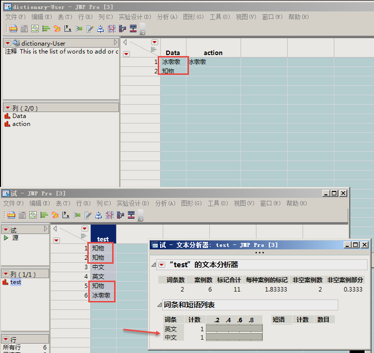Collapse dictionary-User table panel arrow
Viewport: 374px width, 353px height.
pyautogui.click(x=116, y=43)
